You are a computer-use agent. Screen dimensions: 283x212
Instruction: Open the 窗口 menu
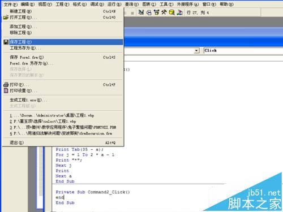pos(209,4)
